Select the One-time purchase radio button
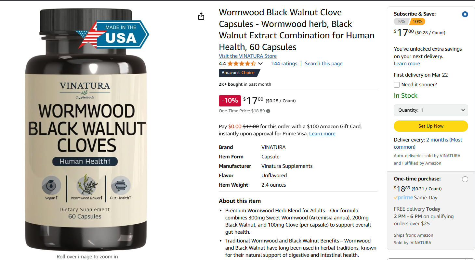The height and width of the screenshot is (260, 475). point(465,179)
